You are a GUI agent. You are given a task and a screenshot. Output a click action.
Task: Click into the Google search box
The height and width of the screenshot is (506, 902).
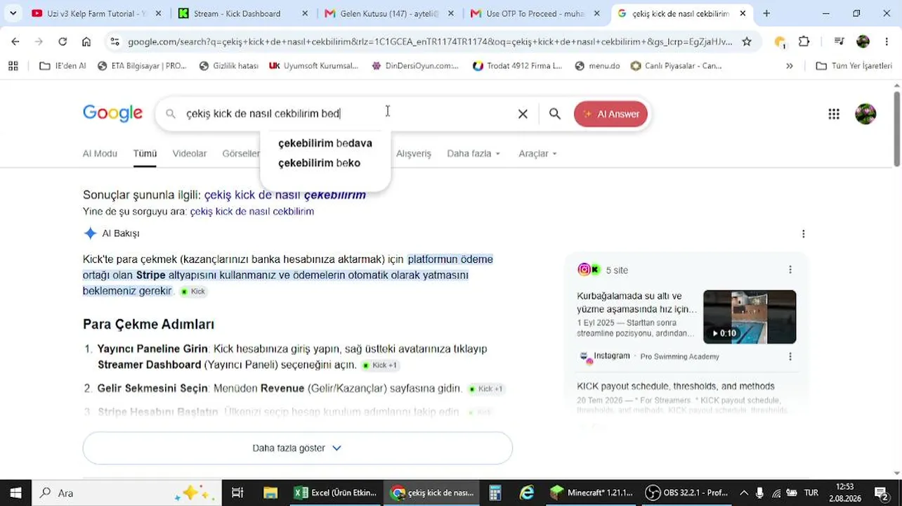[x=348, y=114]
